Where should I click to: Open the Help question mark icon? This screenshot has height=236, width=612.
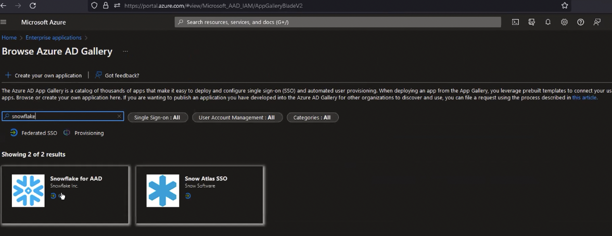[581, 22]
